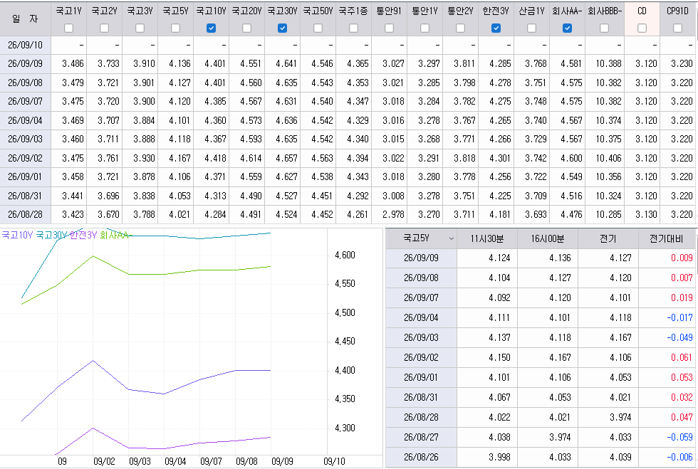Click the 전기대비 column header
The width and height of the screenshot is (698, 469).
(x=667, y=238)
